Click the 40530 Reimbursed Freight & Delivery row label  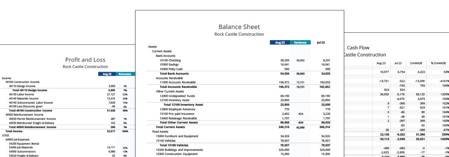pos(32,123)
